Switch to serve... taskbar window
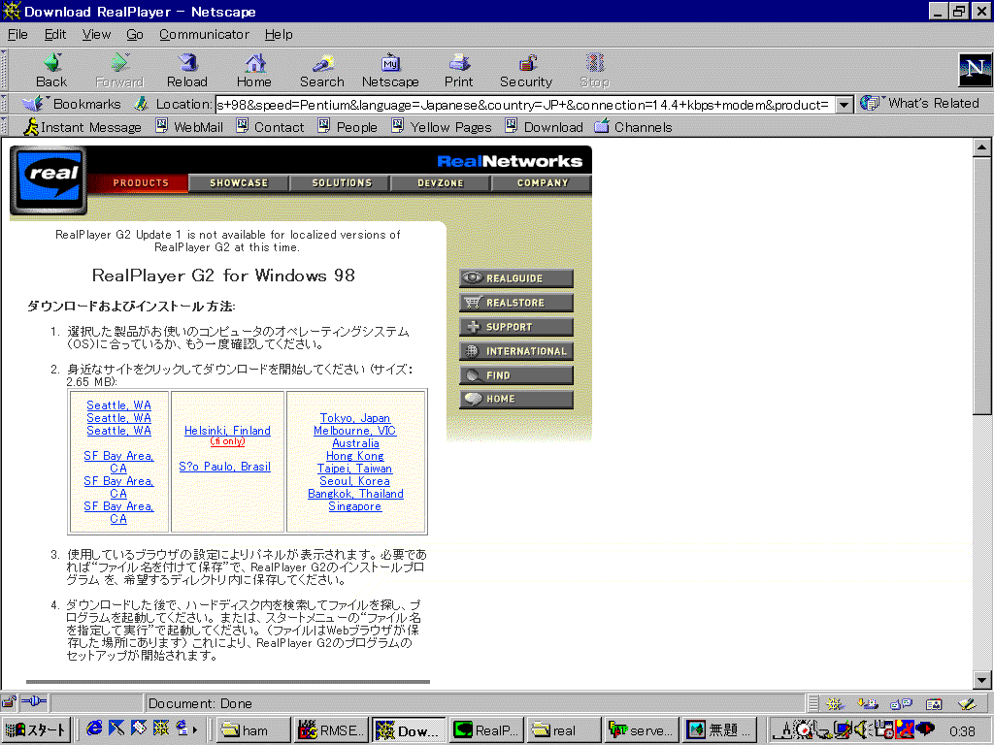Viewport: 994px width, 745px height. [643, 729]
